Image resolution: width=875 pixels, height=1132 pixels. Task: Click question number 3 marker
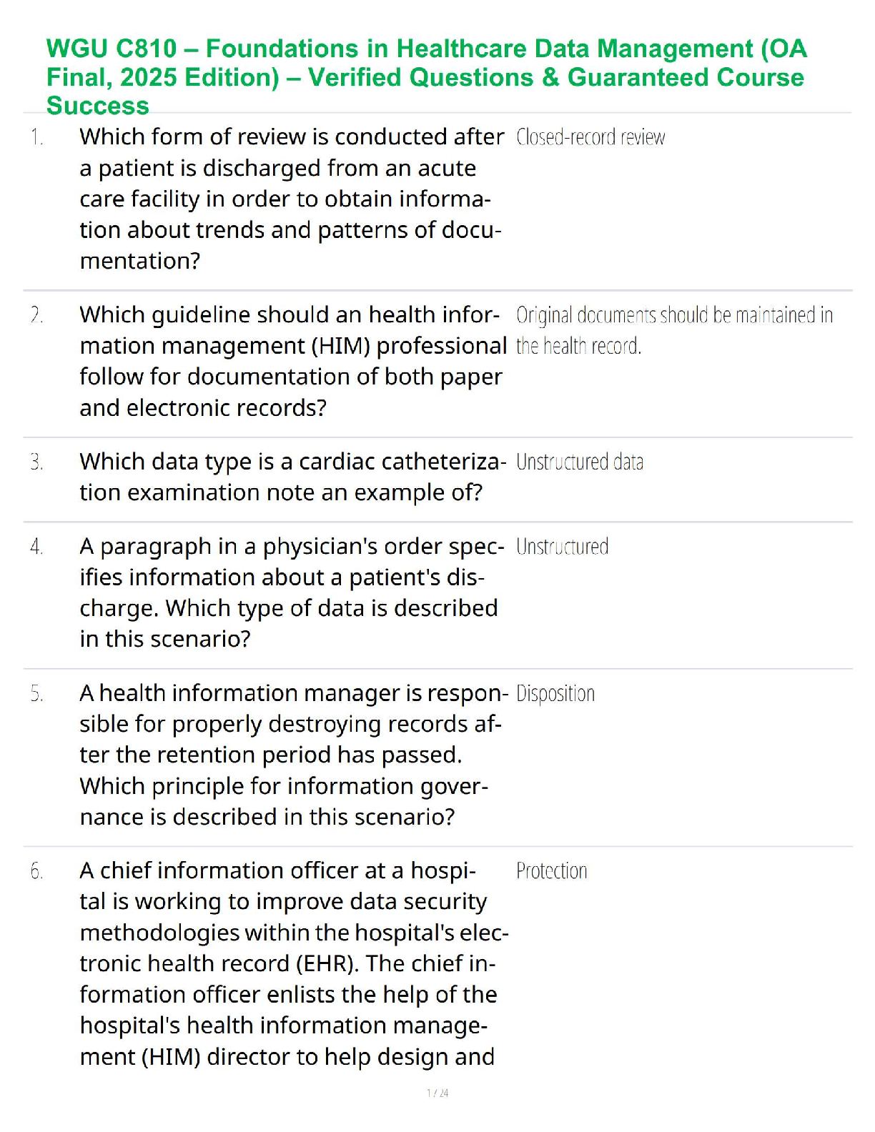pos(36,462)
